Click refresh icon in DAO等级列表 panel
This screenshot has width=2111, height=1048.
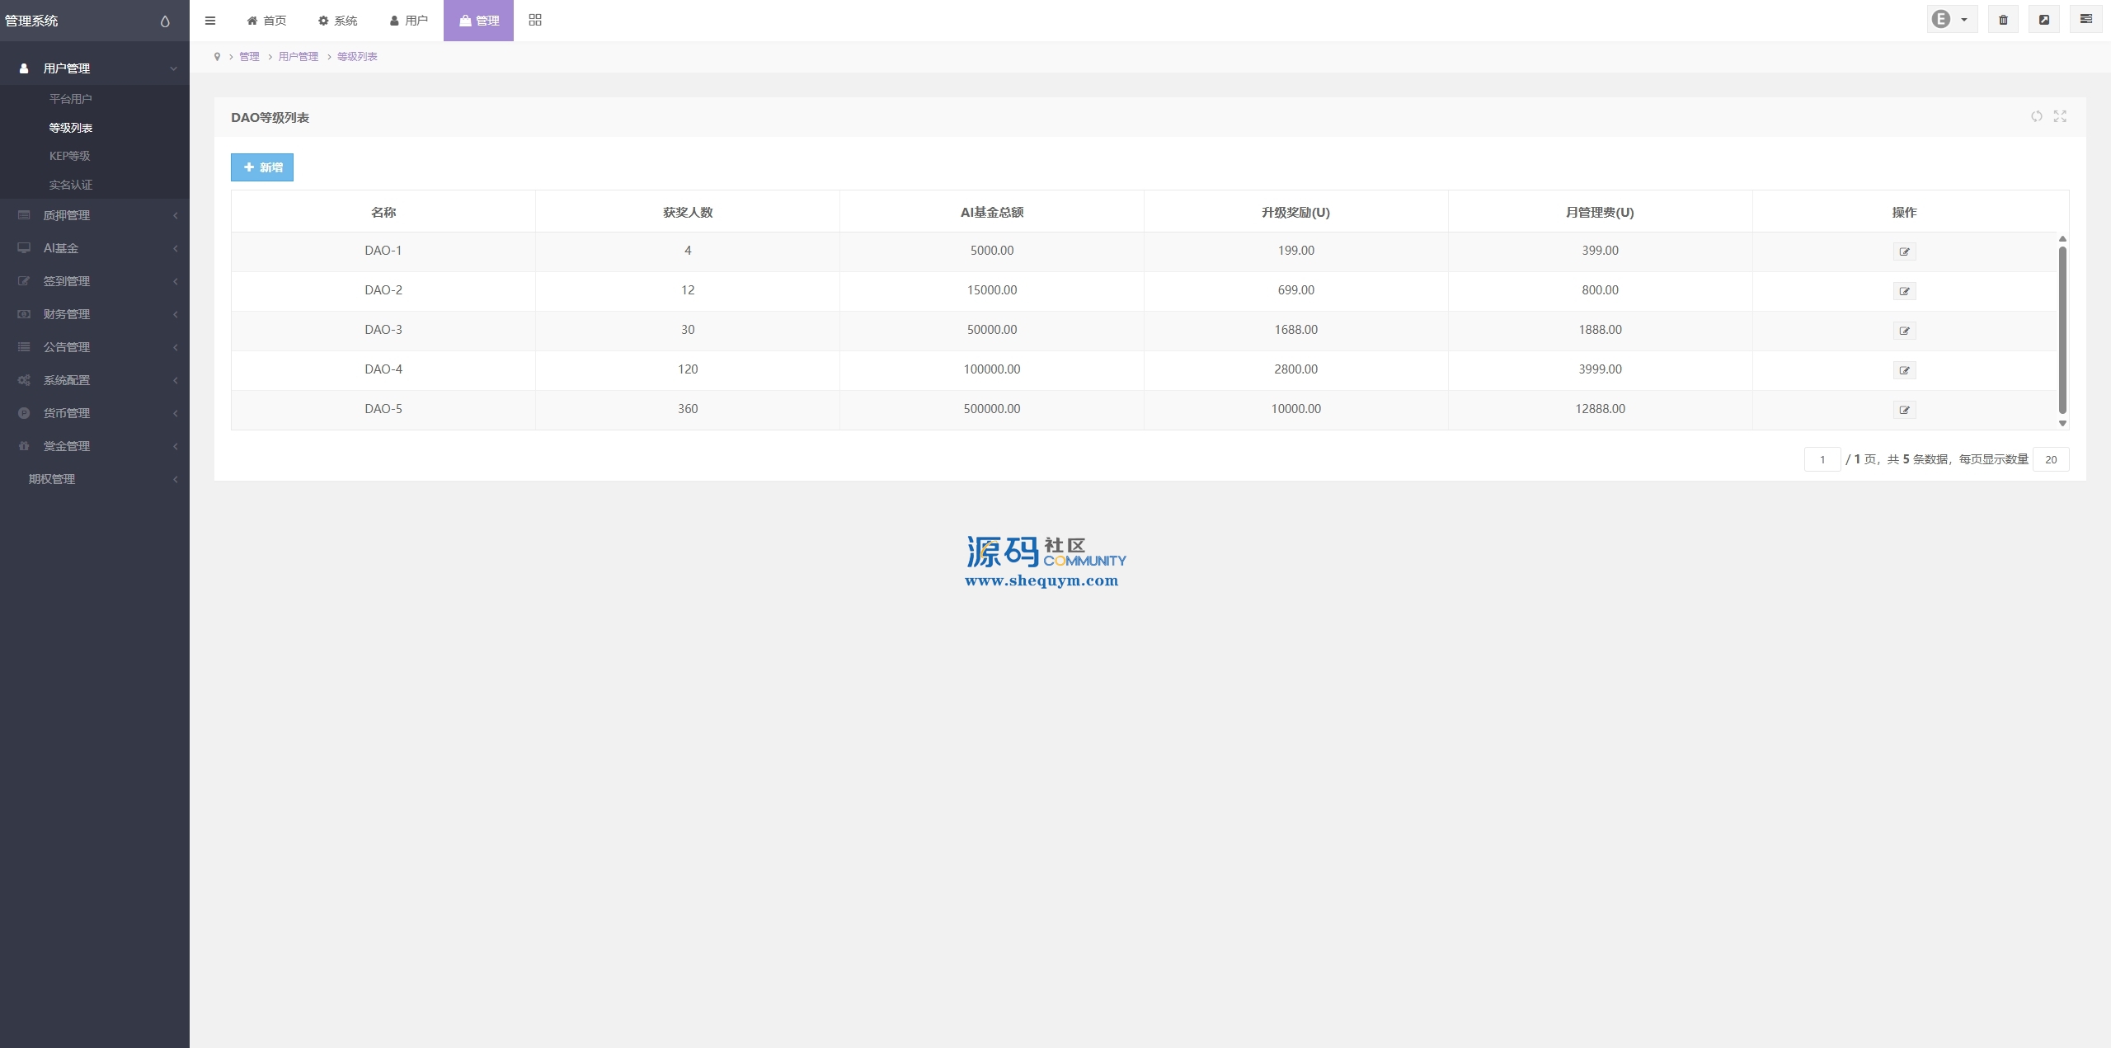pos(2036,116)
